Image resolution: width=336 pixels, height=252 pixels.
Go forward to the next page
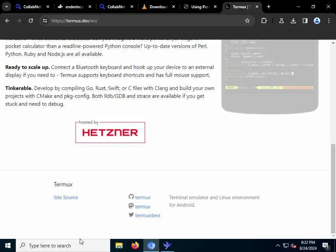(19, 21)
